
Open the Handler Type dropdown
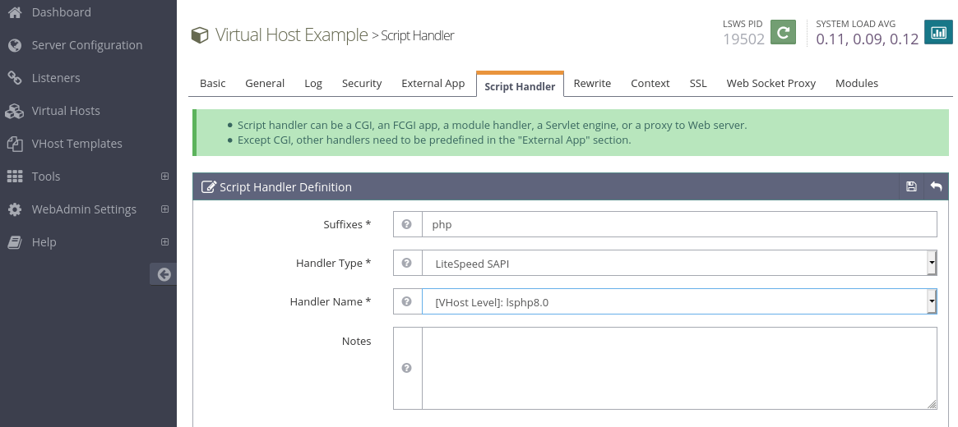[678, 263]
